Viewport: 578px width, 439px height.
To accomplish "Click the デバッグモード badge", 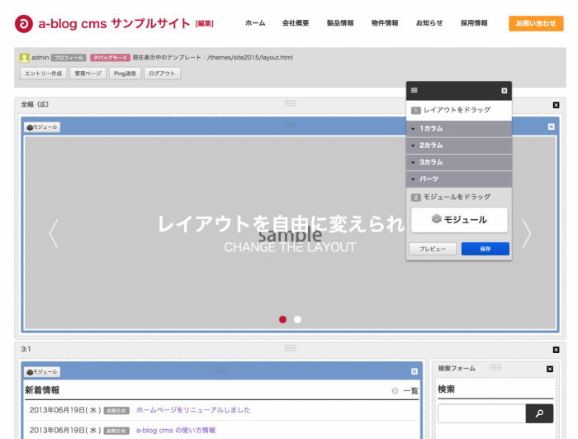I will point(110,58).
